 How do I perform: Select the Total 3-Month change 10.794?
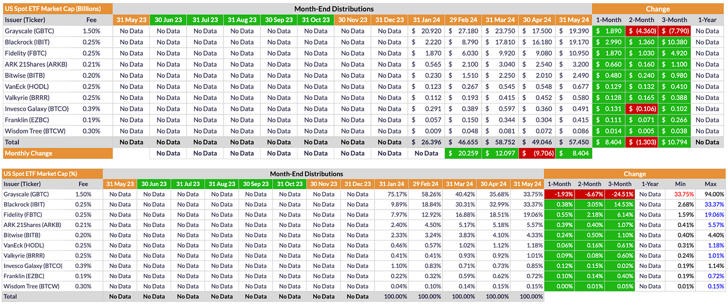click(x=674, y=142)
